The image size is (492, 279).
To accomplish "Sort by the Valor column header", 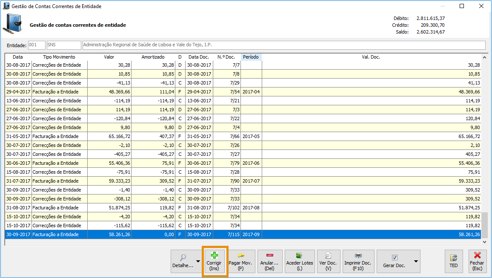I will coord(109,57).
